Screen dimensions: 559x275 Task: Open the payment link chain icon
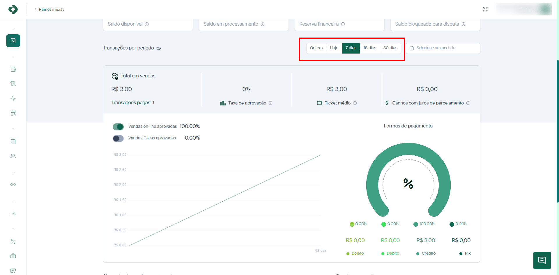(x=13, y=184)
